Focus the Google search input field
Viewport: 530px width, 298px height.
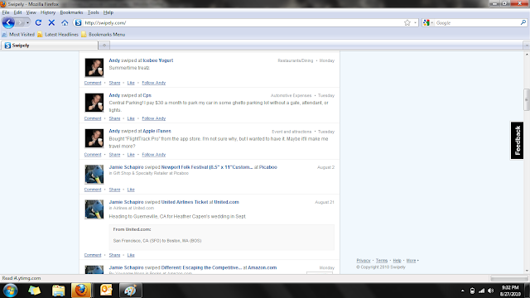[477, 22]
